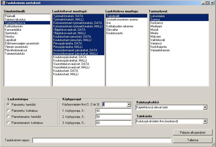Select Keskihajonta in Tunnusluvut list

(179, 47)
